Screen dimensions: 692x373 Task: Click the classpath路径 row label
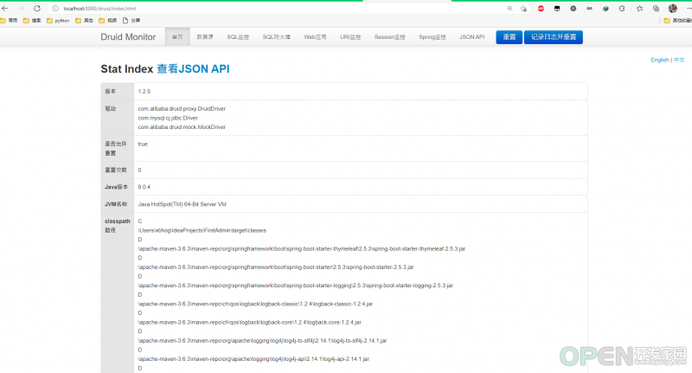tap(118, 226)
